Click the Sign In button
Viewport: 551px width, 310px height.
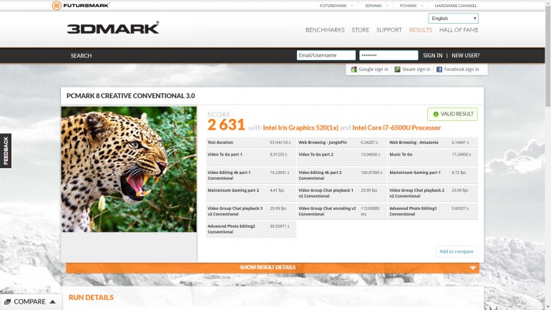(433, 56)
